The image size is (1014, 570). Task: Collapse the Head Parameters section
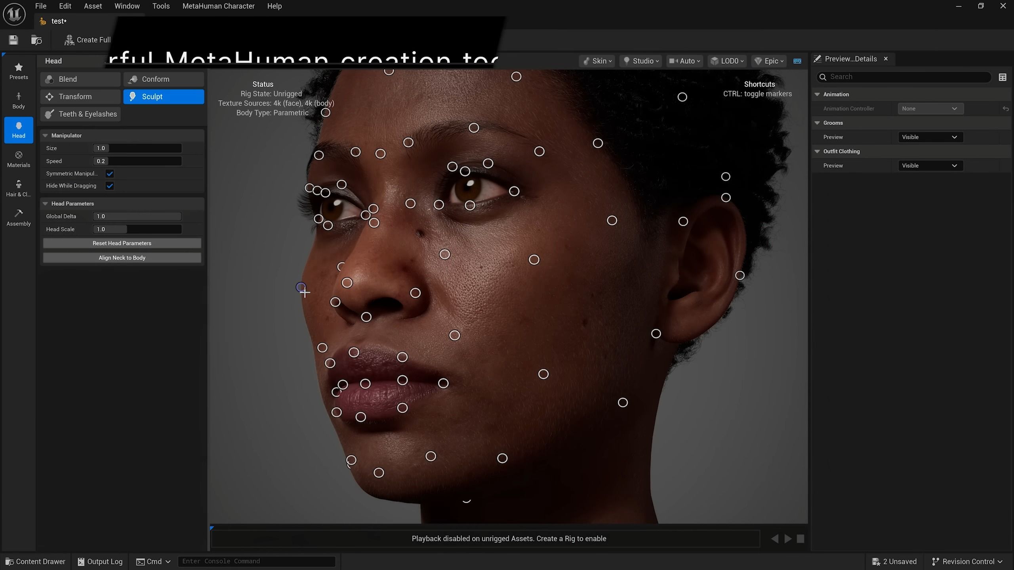pyautogui.click(x=46, y=203)
